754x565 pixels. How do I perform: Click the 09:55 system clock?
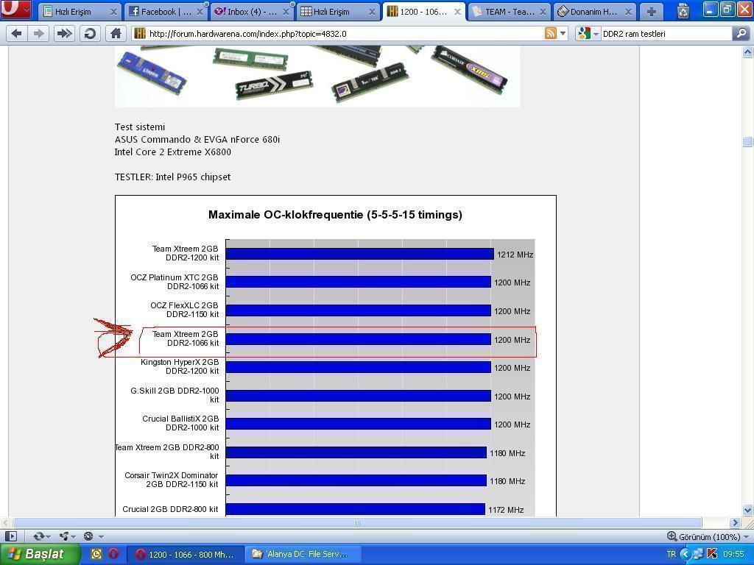click(x=733, y=555)
